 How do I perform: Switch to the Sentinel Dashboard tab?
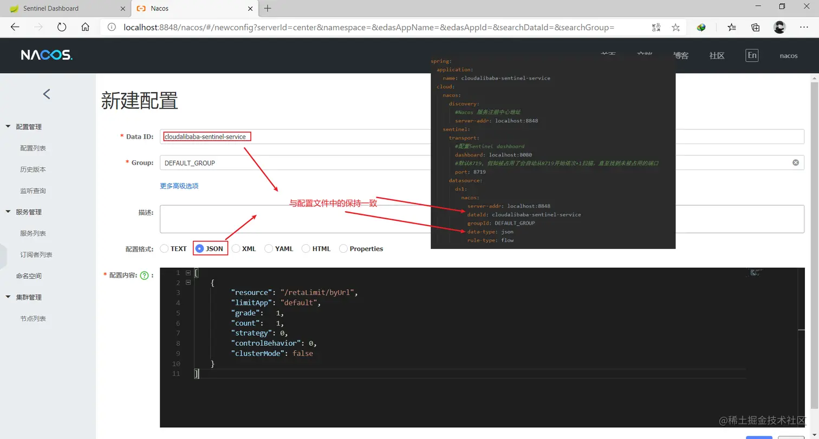[x=66, y=8]
